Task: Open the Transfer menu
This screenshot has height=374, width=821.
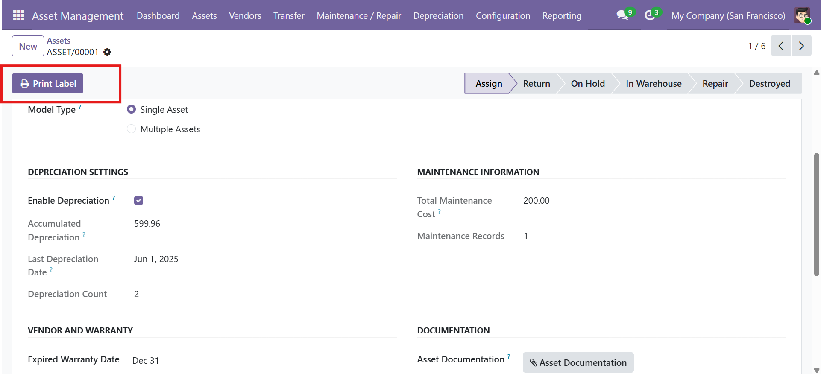Action: (x=289, y=15)
